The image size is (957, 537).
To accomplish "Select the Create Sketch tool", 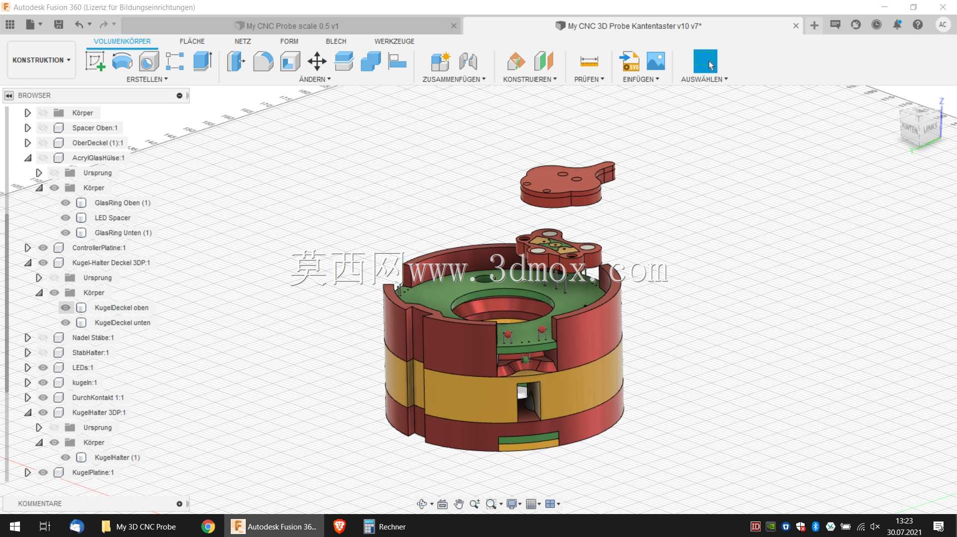I will tap(95, 61).
